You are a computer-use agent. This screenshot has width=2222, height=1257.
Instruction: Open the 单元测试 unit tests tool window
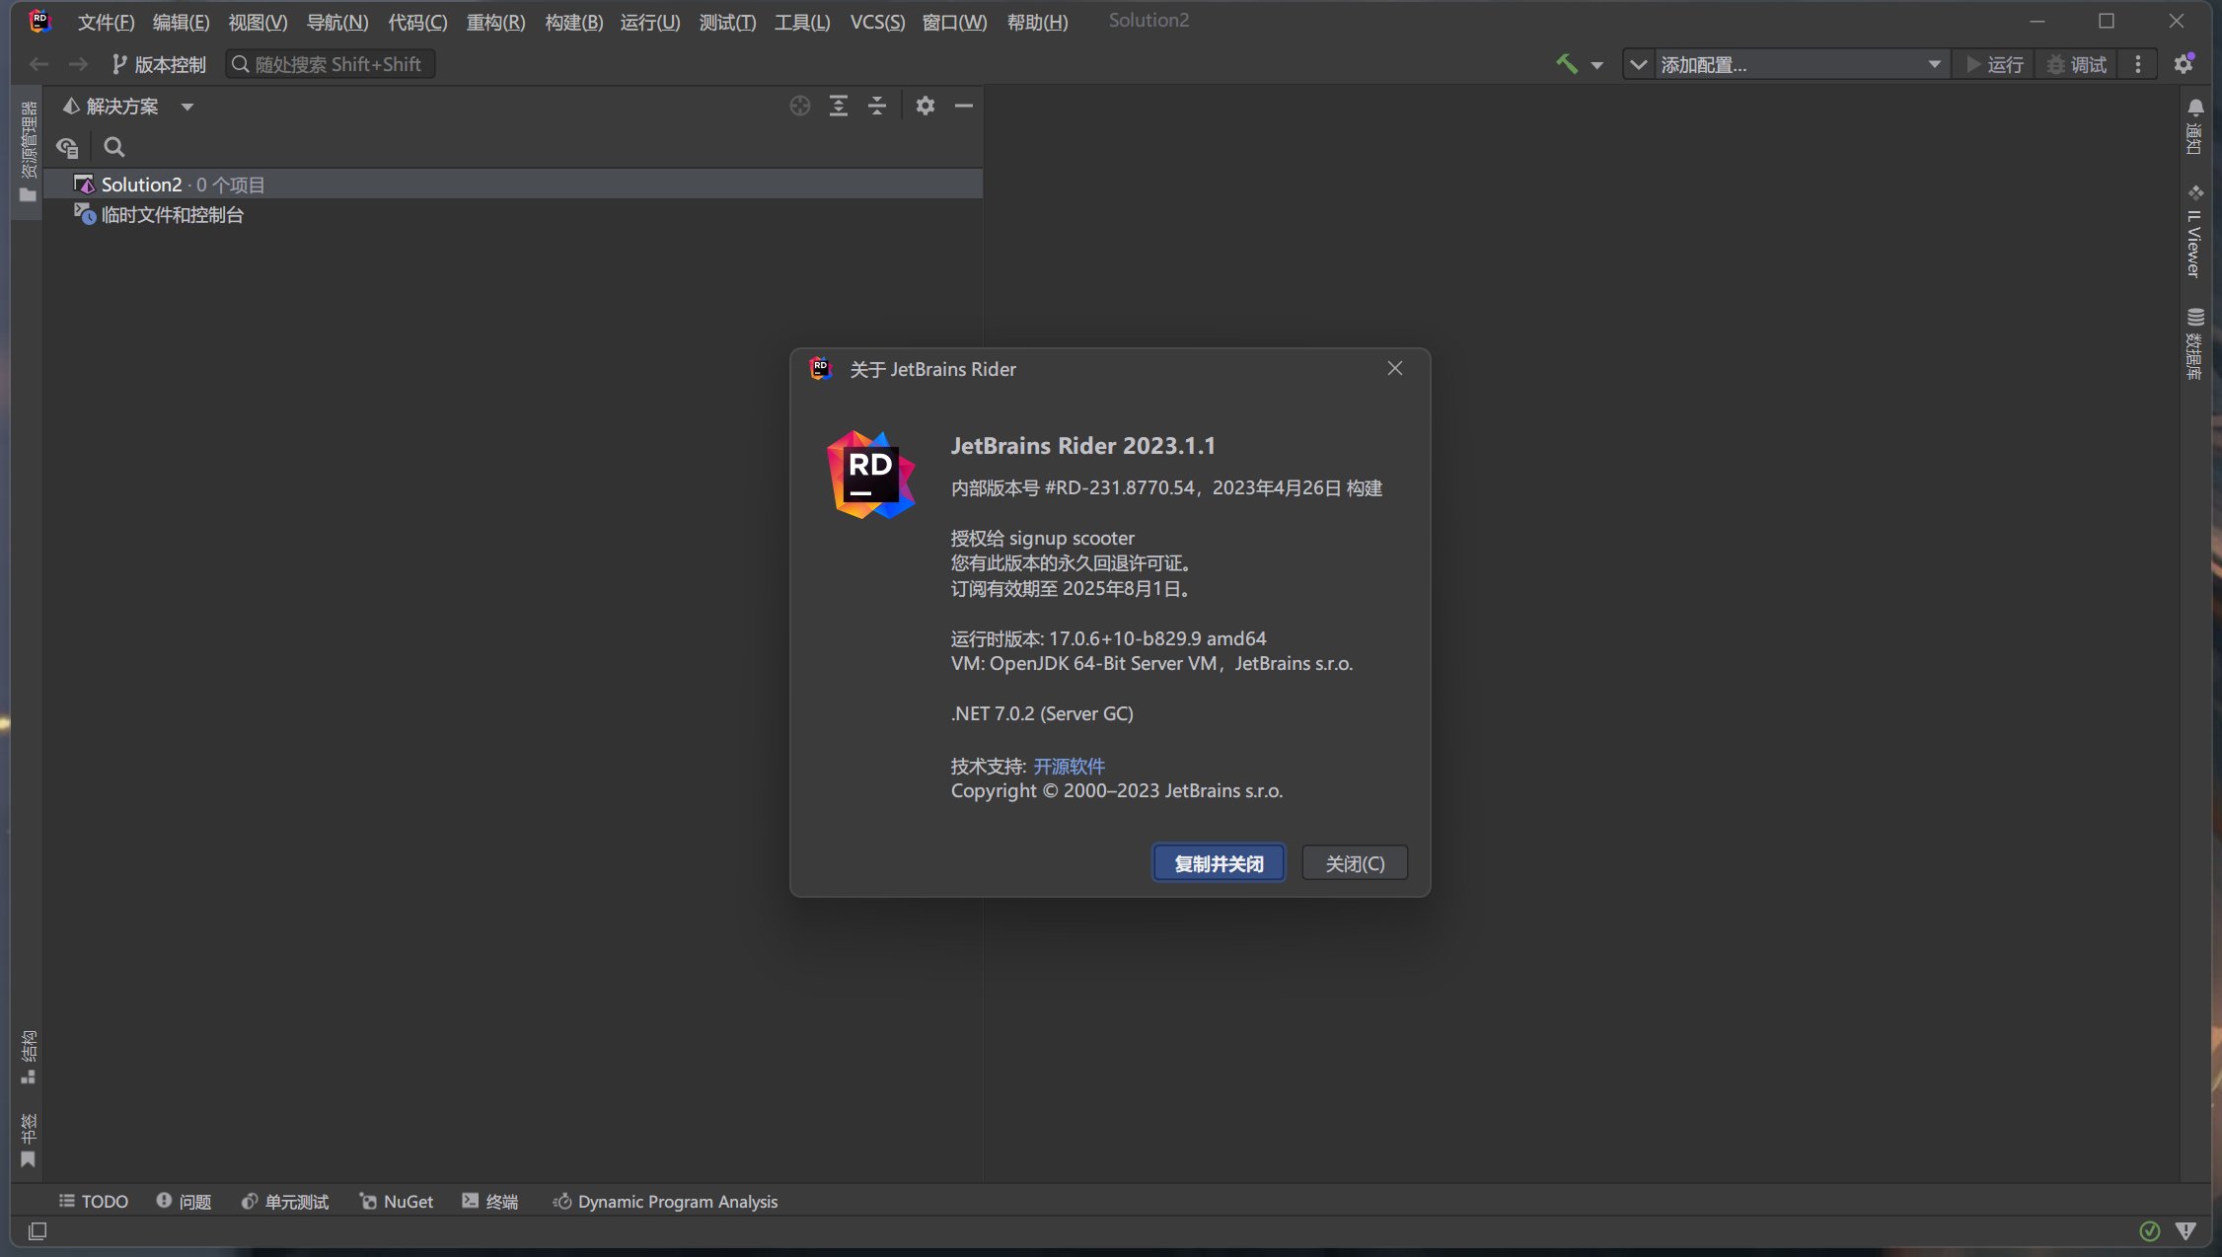285,1201
